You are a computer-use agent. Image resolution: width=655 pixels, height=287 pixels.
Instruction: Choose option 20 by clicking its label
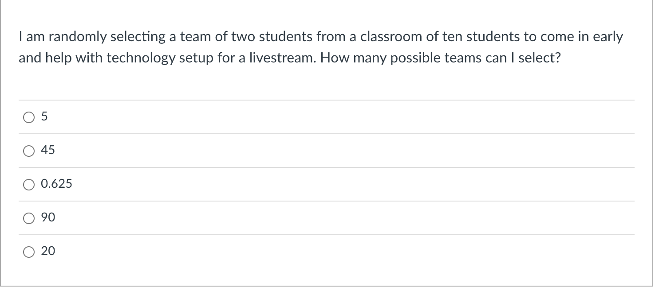click(x=48, y=251)
